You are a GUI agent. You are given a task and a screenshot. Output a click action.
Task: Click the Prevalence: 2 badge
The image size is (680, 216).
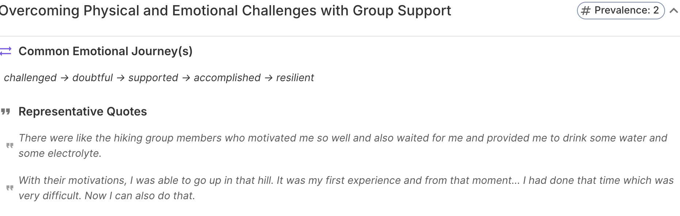tap(620, 11)
